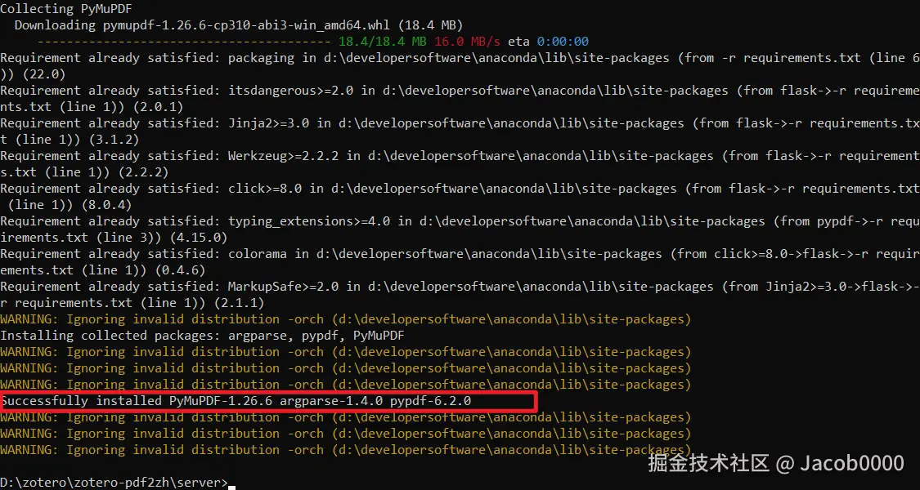Click the '(0.4.6)' version text
This screenshot has width=920, height=490.
click(180, 271)
